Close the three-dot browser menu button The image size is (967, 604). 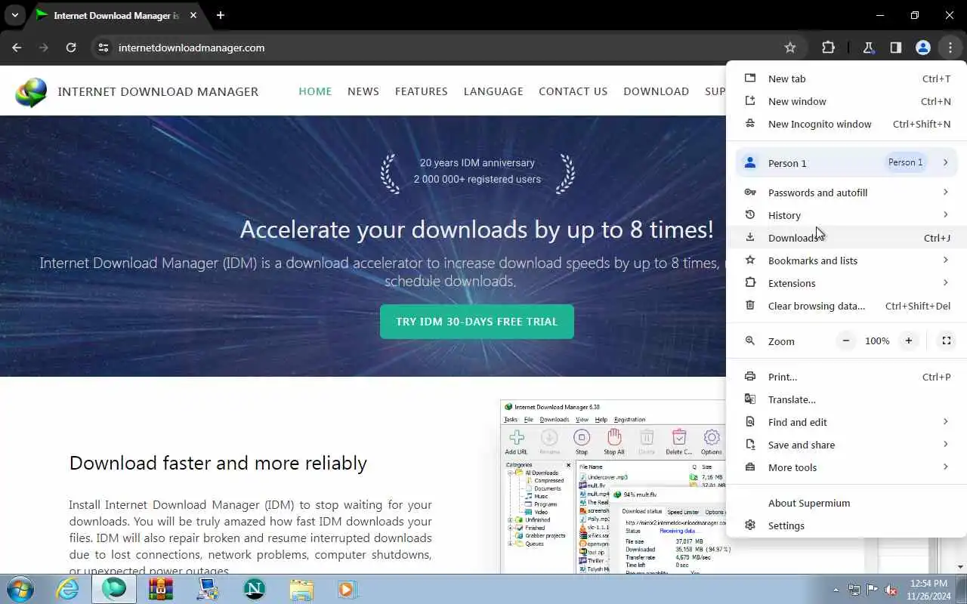tap(950, 48)
